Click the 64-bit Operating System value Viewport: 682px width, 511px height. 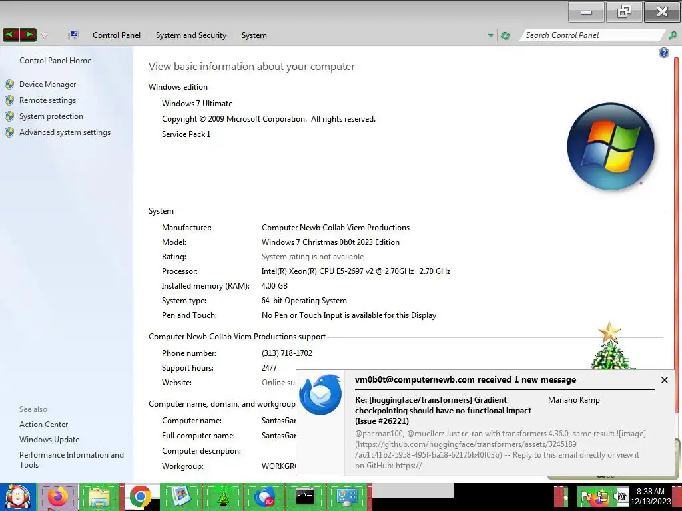[304, 301]
